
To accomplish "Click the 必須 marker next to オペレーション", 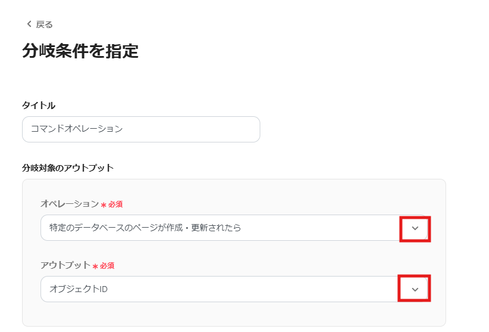I will [116, 204].
